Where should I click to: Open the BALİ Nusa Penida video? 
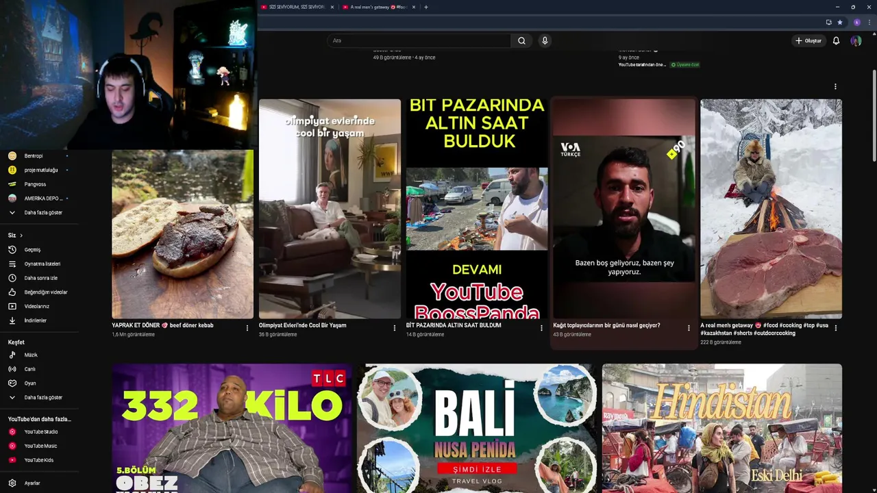click(477, 428)
